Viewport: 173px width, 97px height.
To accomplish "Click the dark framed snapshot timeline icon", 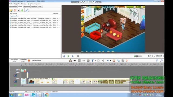I will coord(88,60).
